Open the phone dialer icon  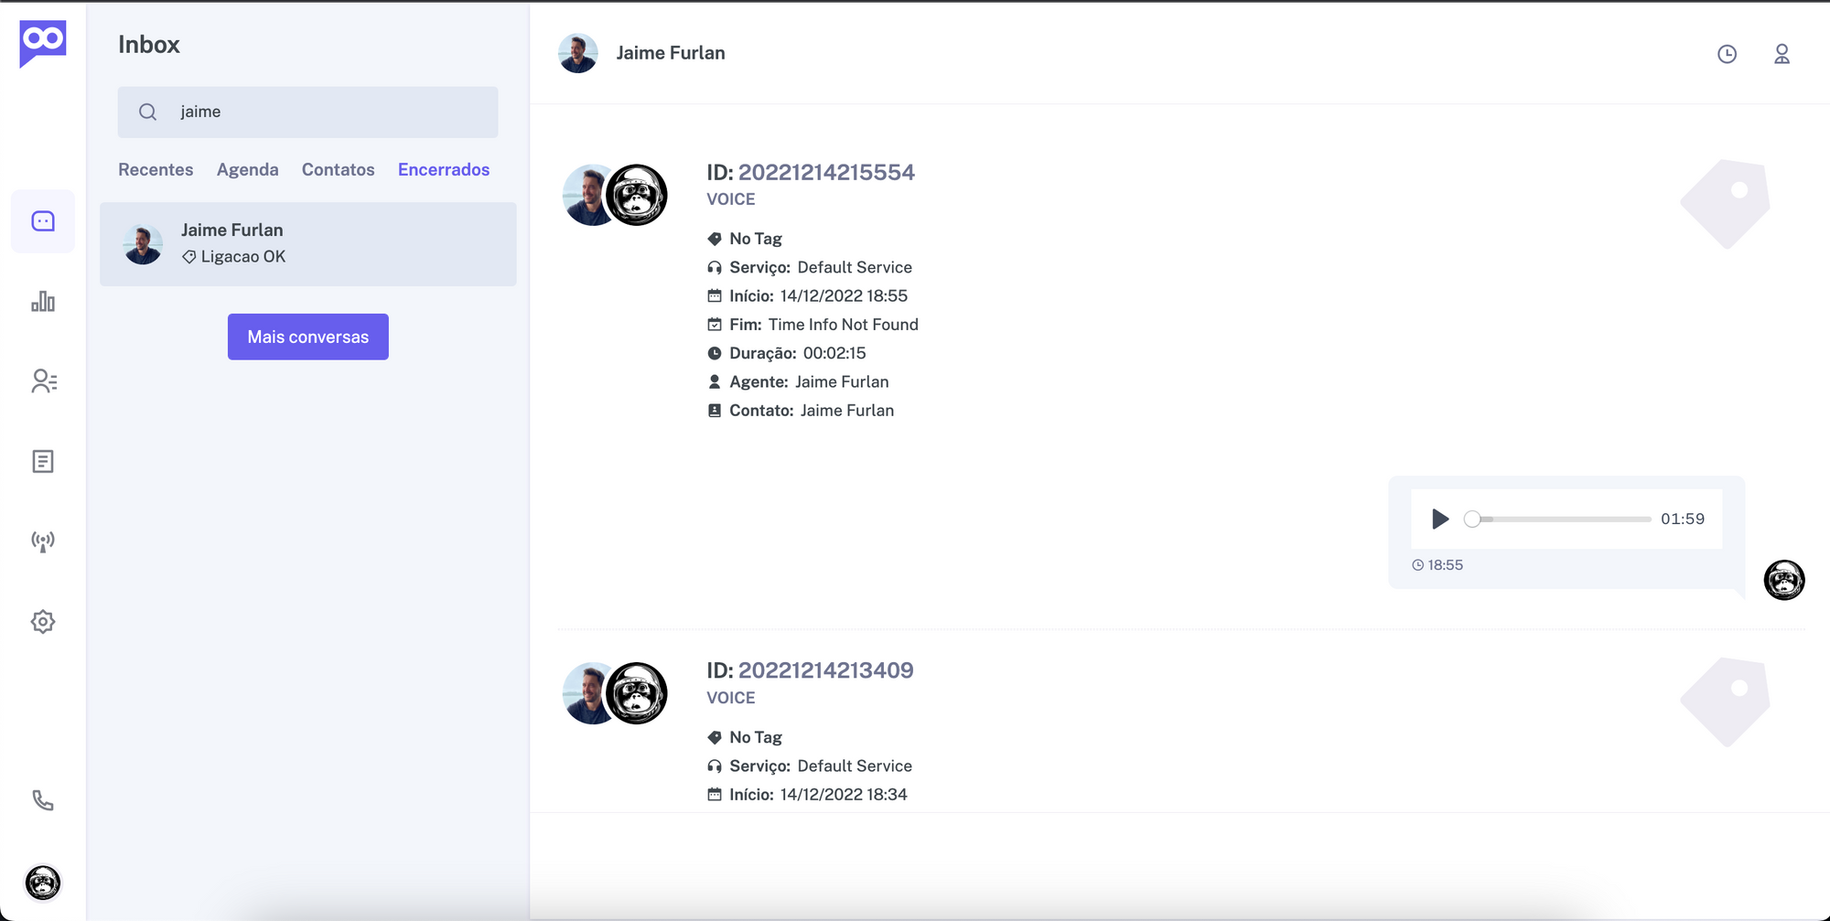click(x=43, y=800)
